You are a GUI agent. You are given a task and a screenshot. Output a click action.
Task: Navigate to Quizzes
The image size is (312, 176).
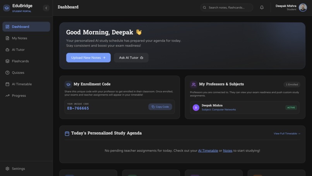coord(26,73)
